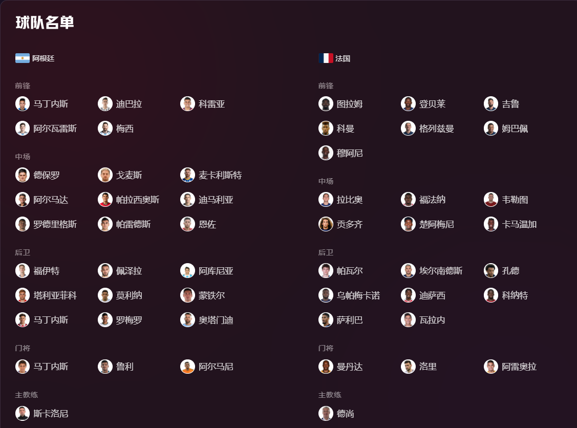This screenshot has height=428, width=577.
Task: Open 瓦拉内 defender link
Action: (432, 320)
